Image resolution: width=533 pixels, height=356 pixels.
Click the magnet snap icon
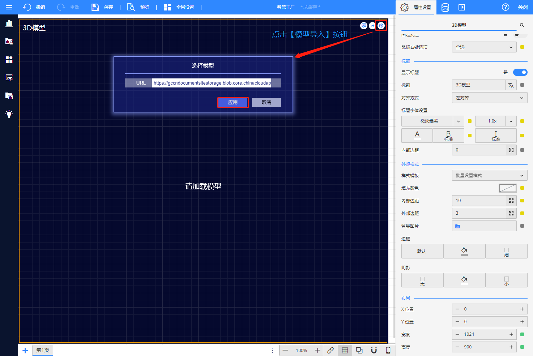pos(374,350)
